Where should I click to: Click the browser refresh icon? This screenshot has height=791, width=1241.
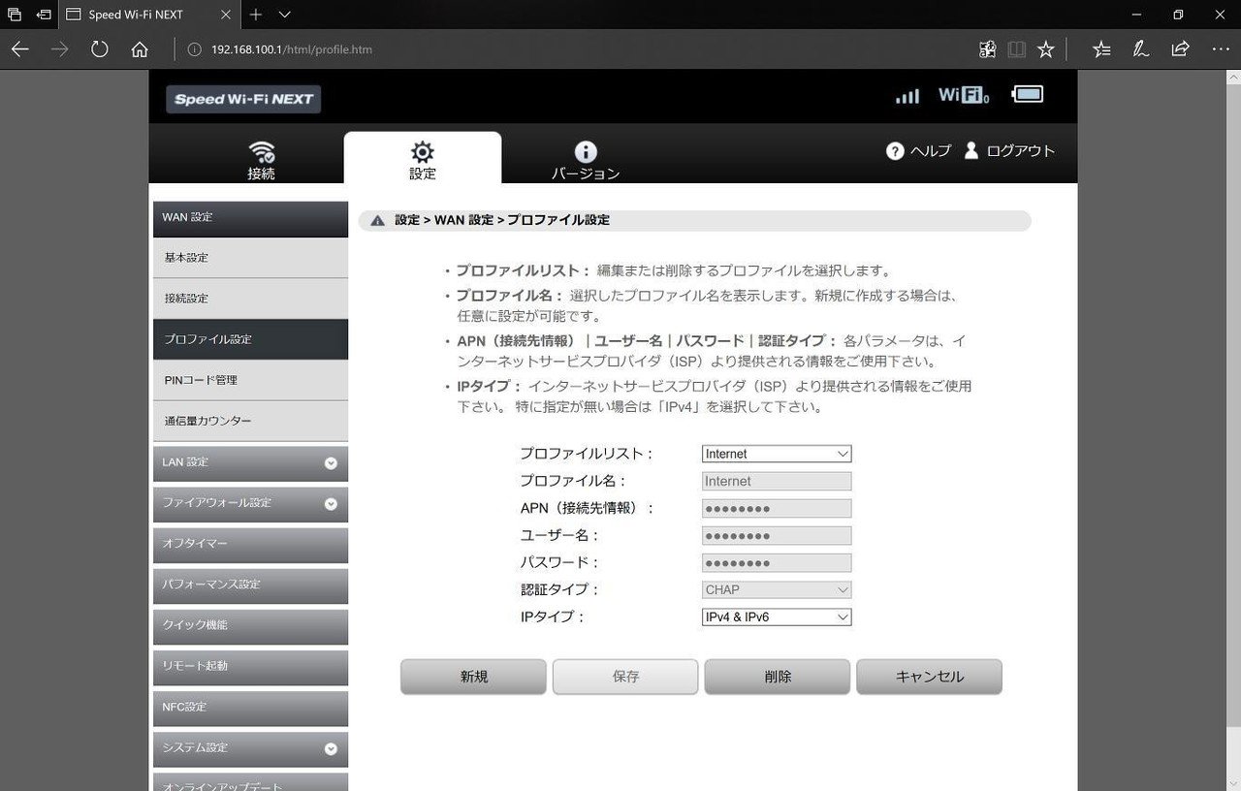point(99,49)
